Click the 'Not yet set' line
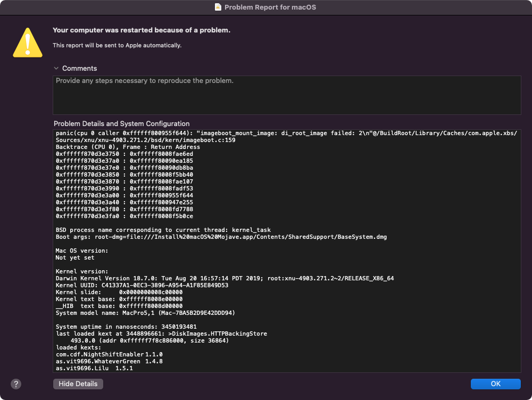 point(75,257)
